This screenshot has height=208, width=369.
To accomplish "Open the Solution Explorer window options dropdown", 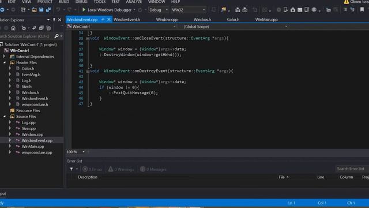I will tap(48, 20).
